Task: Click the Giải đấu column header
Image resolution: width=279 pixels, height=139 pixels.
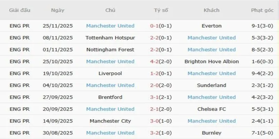Action: 20,10
